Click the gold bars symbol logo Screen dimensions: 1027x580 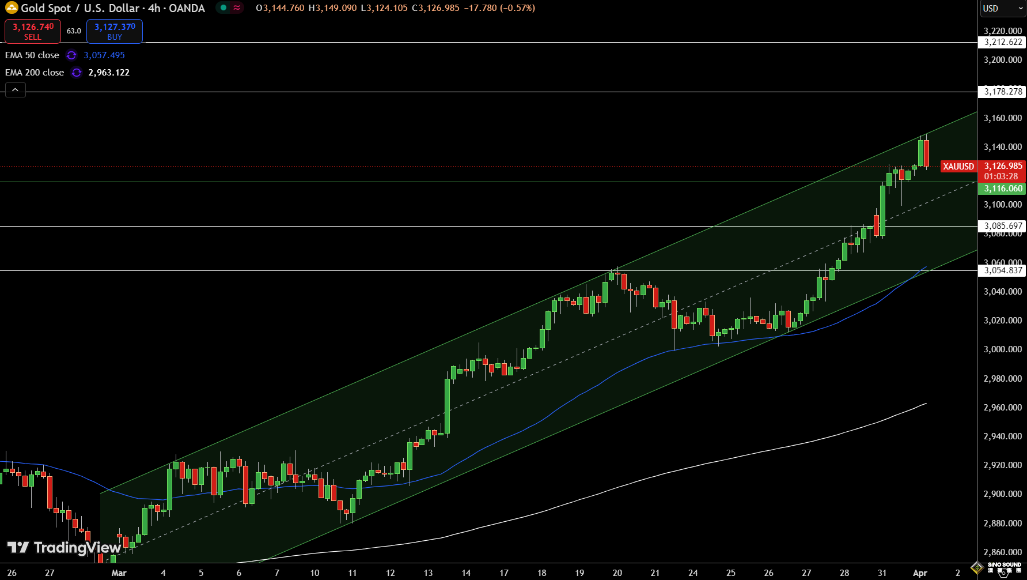[x=11, y=8]
